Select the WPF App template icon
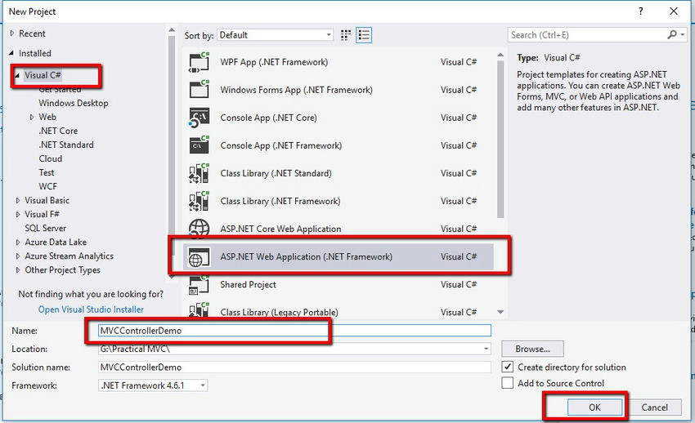Screen dimensions: 695x423 click(x=199, y=62)
